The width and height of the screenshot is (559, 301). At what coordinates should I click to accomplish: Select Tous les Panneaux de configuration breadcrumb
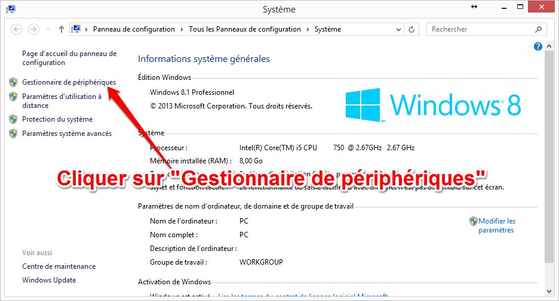(245, 29)
